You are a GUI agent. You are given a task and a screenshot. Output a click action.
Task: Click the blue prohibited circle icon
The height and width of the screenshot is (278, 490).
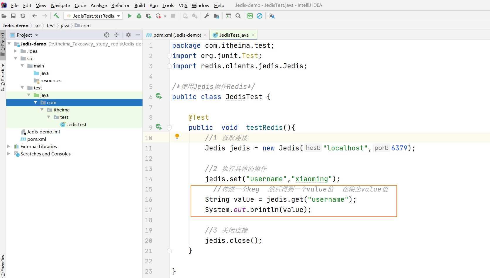260,16
